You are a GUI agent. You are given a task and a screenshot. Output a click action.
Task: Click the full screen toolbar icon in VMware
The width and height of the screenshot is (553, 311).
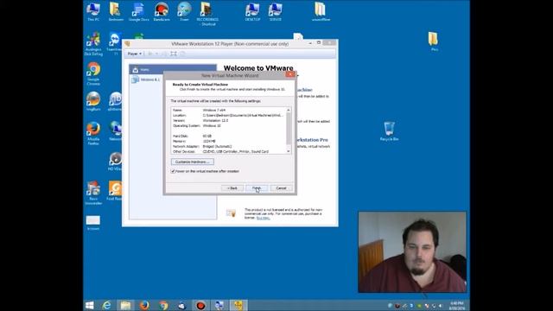tap(174, 54)
